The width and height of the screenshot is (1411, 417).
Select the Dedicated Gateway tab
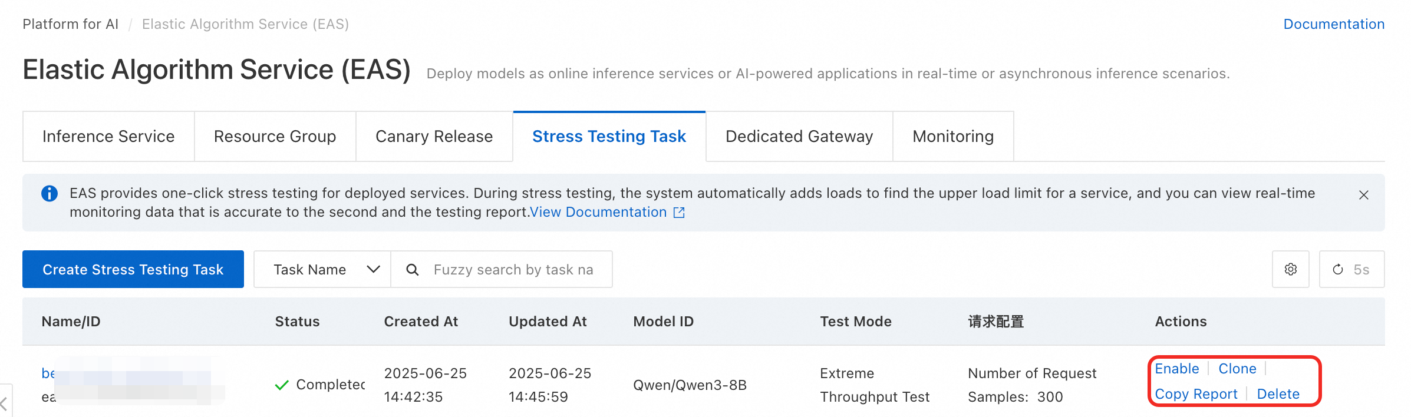pos(799,137)
